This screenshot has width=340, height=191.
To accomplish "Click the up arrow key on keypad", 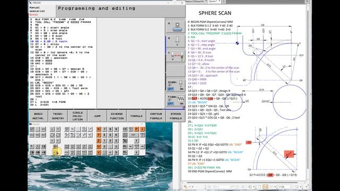I will [x=137, y=141].
